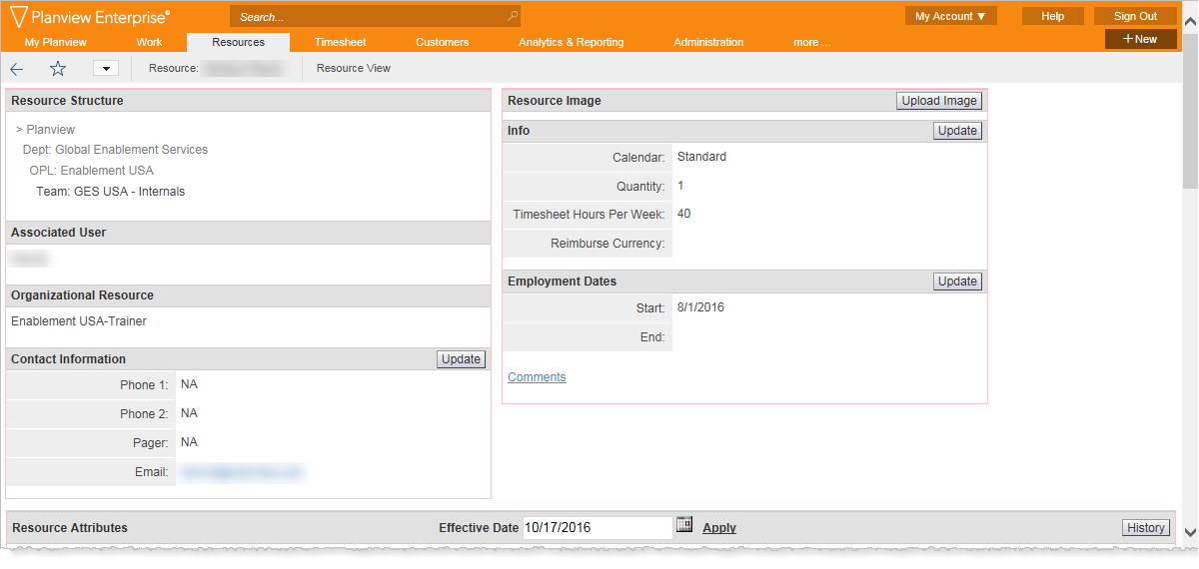Update the Info section

(x=957, y=131)
